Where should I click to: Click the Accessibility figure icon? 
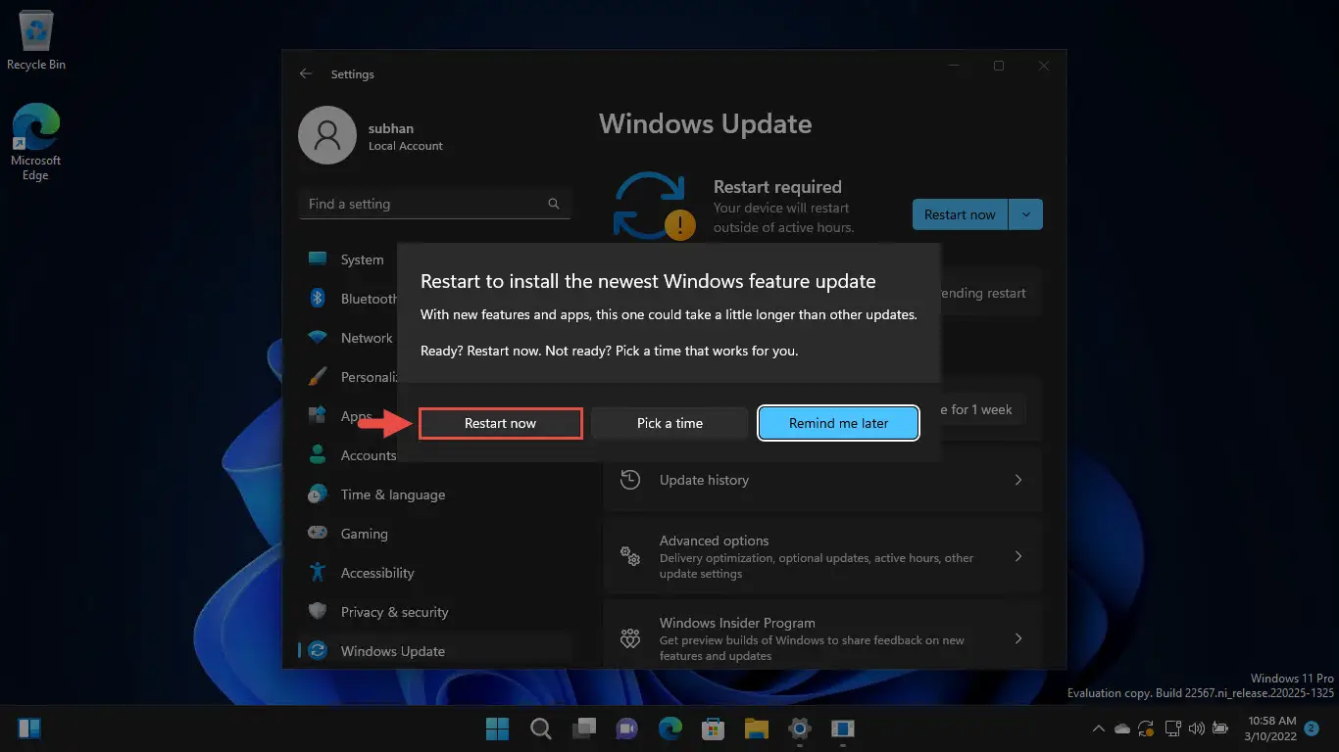pyautogui.click(x=318, y=572)
